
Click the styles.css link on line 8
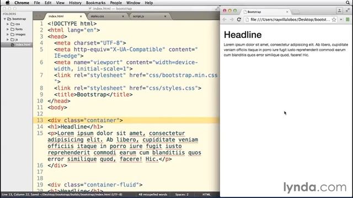[127, 88]
